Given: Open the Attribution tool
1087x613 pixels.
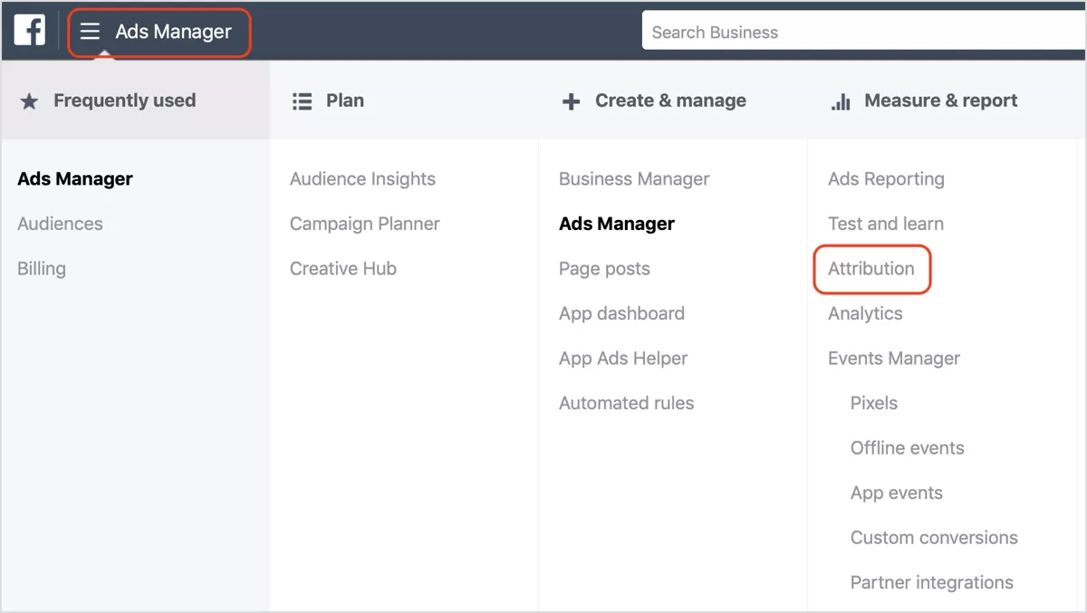Looking at the screenshot, I should 871,269.
